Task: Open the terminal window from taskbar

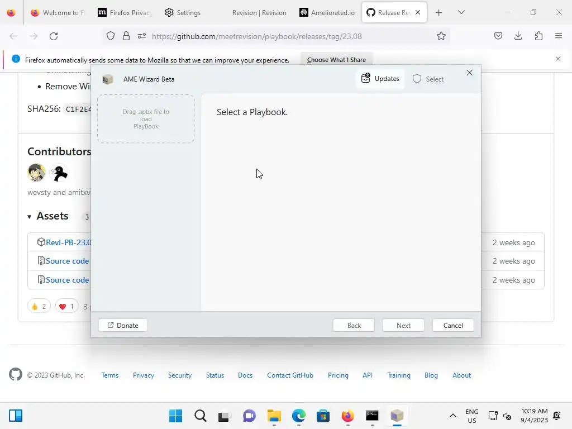Action: point(372,416)
